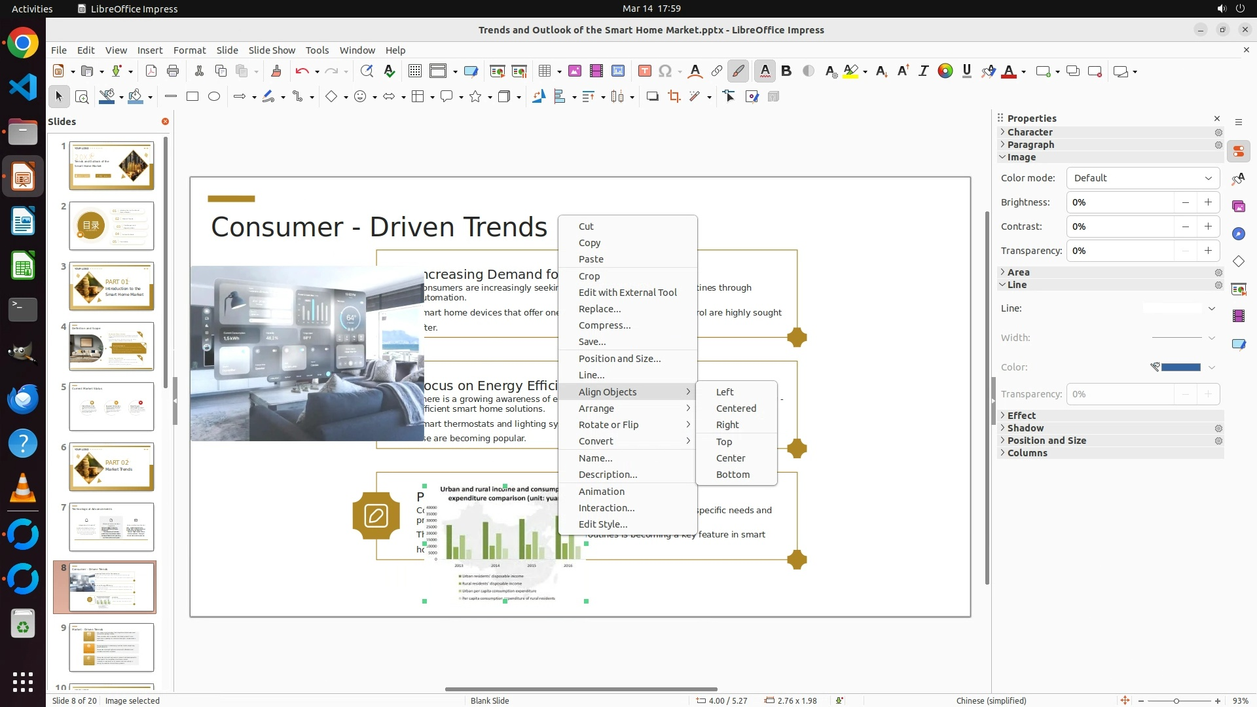Click the Crop Image toolbar icon
Screen dimensions: 1257x707
tap(674, 97)
